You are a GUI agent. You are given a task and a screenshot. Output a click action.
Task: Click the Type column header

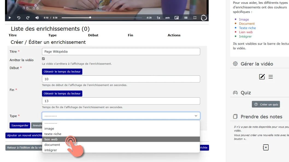point(52,35)
